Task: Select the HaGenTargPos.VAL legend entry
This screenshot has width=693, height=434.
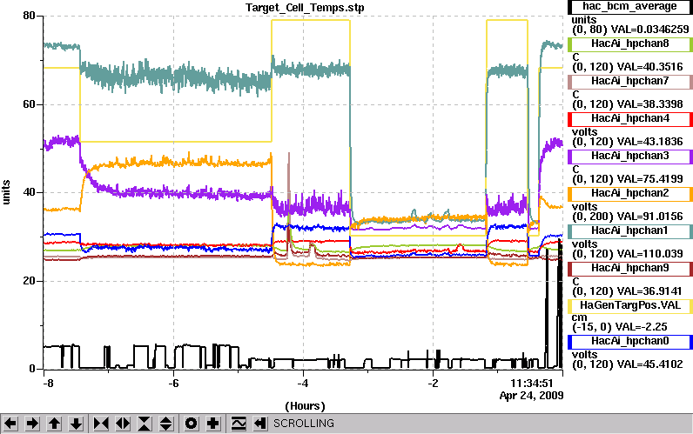Action: (629, 306)
